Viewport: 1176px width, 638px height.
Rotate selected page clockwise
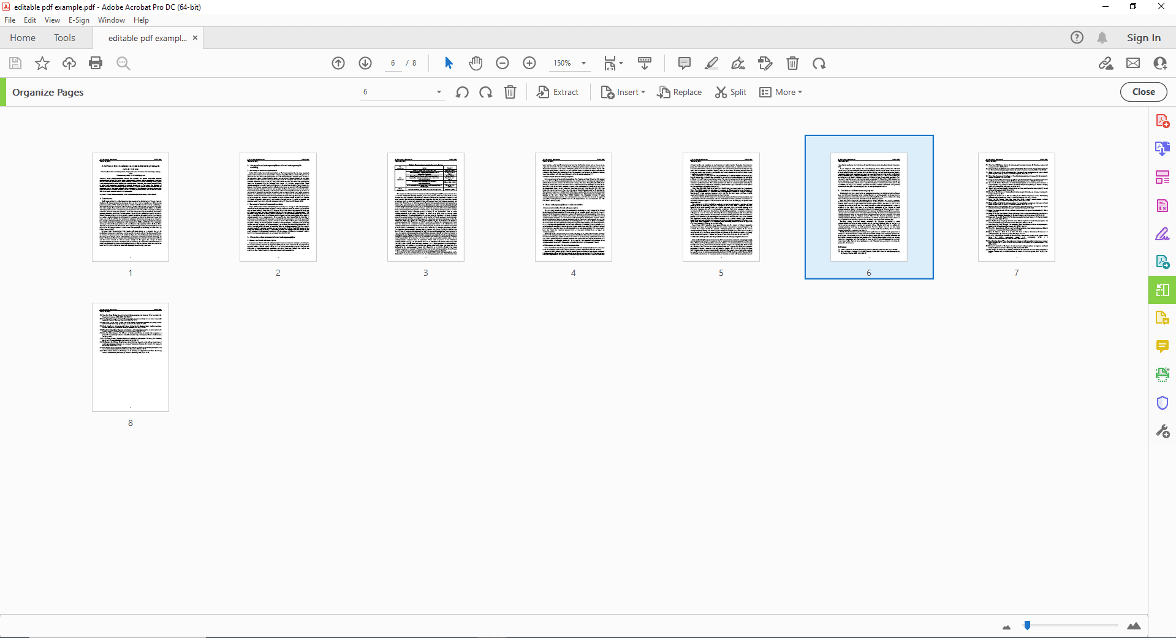pos(486,92)
